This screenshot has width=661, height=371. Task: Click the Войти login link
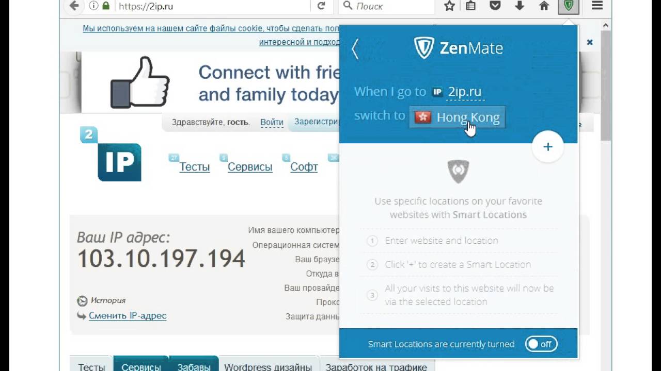click(x=272, y=122)
